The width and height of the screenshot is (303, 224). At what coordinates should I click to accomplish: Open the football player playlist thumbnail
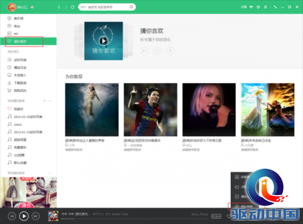[150, 110]
